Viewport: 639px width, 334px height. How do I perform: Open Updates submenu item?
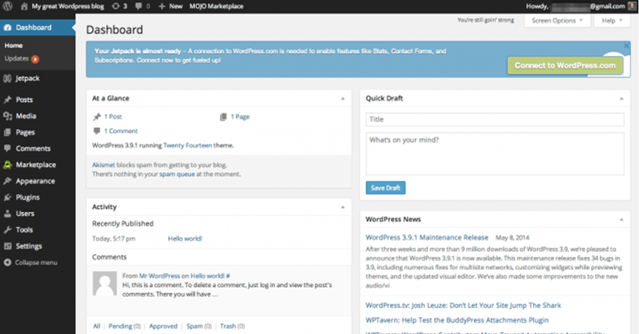click(x=17, y=59)
